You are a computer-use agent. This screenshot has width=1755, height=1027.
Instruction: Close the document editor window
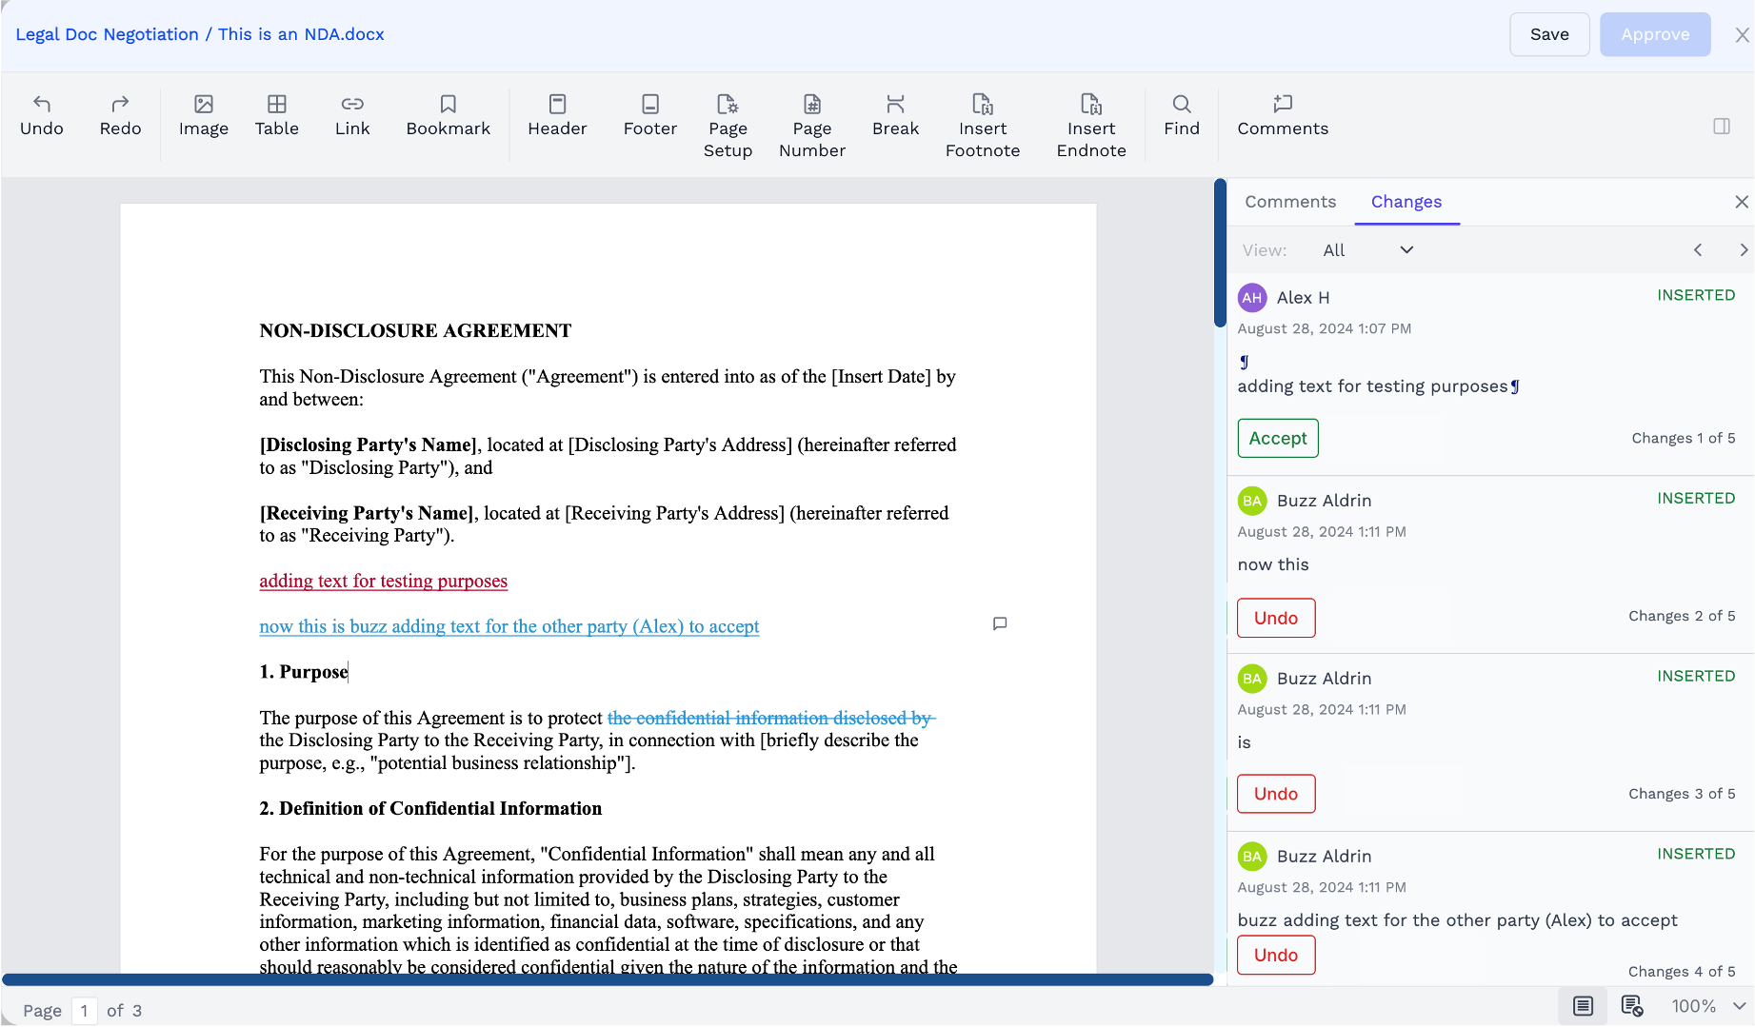pos(1742,34)
